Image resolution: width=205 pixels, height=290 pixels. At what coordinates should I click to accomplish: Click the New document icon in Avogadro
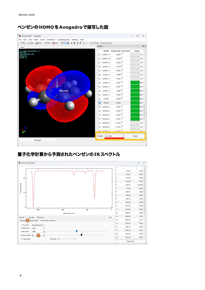23,43
